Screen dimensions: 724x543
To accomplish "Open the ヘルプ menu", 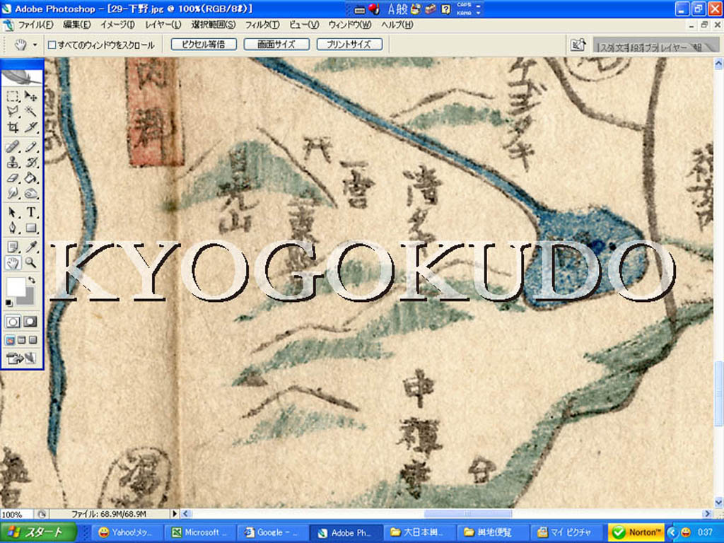I will tap(397, 25).
